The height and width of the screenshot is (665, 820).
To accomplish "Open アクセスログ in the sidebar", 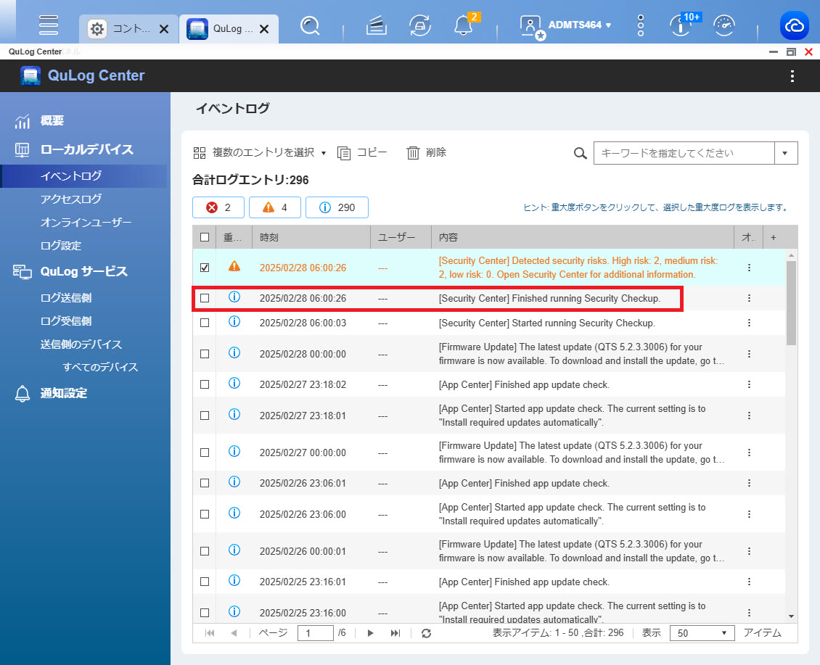I will click(x=71, y=199).
